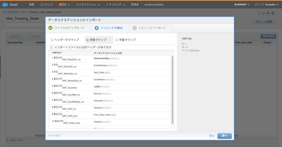The height and width of the screenshot is (147, 282).
Task: Select 序数でマップ radio option
Action: [x=87, y=40]
